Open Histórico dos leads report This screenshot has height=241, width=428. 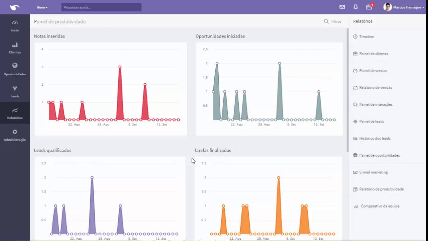click(x=375, y=138)
